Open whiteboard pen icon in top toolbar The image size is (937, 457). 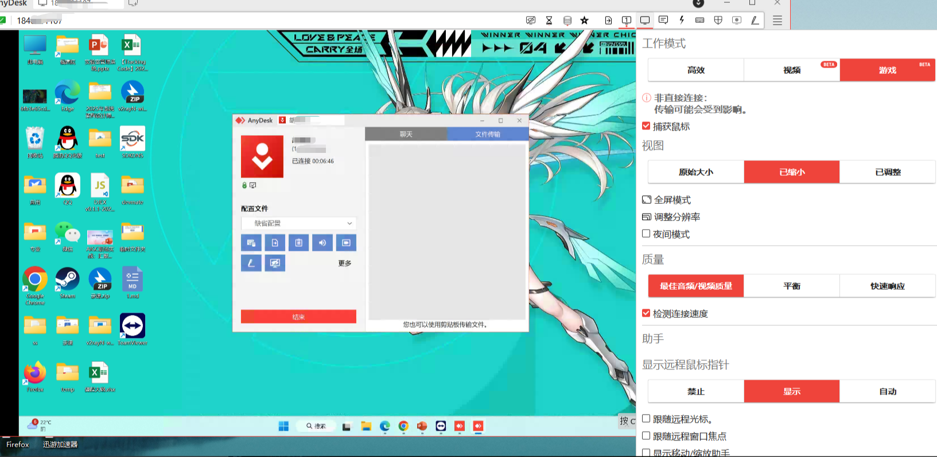click(x=755, y=20)
